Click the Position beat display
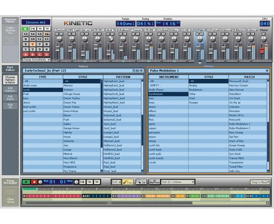The width and height of the screenshot is (274, 224). pyautogui.click(x=168, y=23)
